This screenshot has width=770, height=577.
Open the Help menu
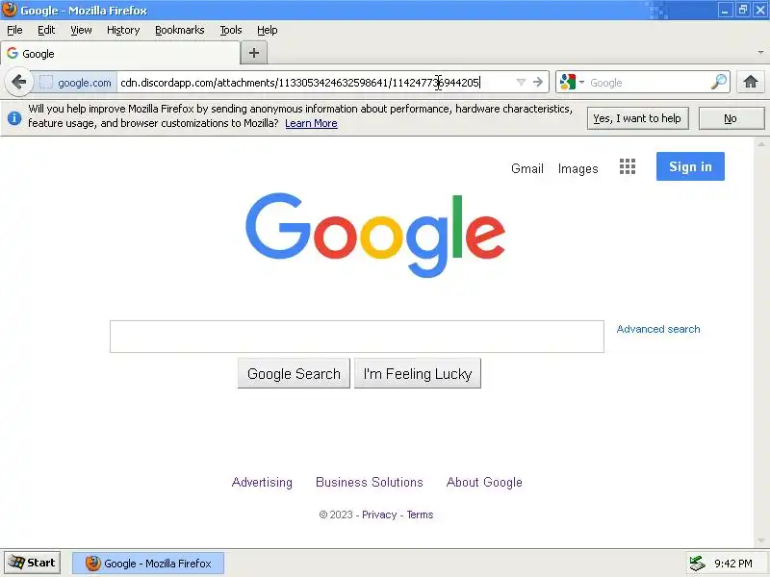tap(268, 30)
